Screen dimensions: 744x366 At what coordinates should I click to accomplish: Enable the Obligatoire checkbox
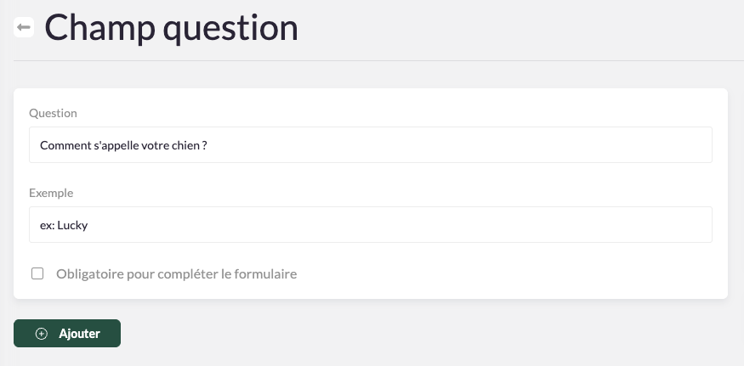(37, 273)
